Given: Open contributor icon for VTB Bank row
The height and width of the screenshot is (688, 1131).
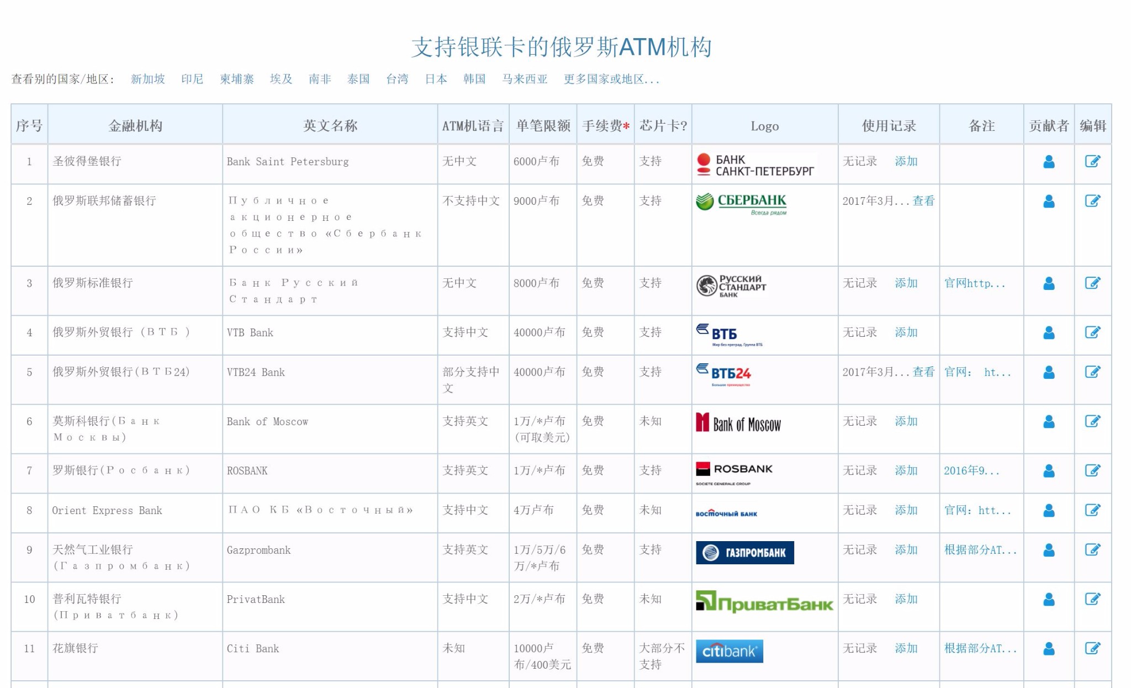Looking at the screenshot, I should 1049,332.
